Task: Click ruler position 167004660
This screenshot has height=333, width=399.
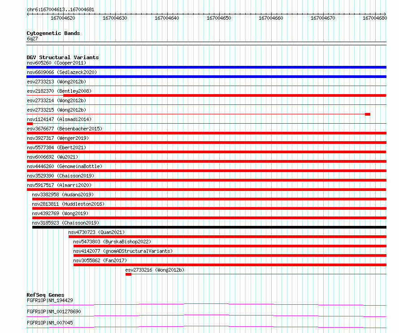Action: 271,18
